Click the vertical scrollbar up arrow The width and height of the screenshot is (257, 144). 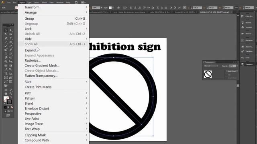(x=238, y=15)
